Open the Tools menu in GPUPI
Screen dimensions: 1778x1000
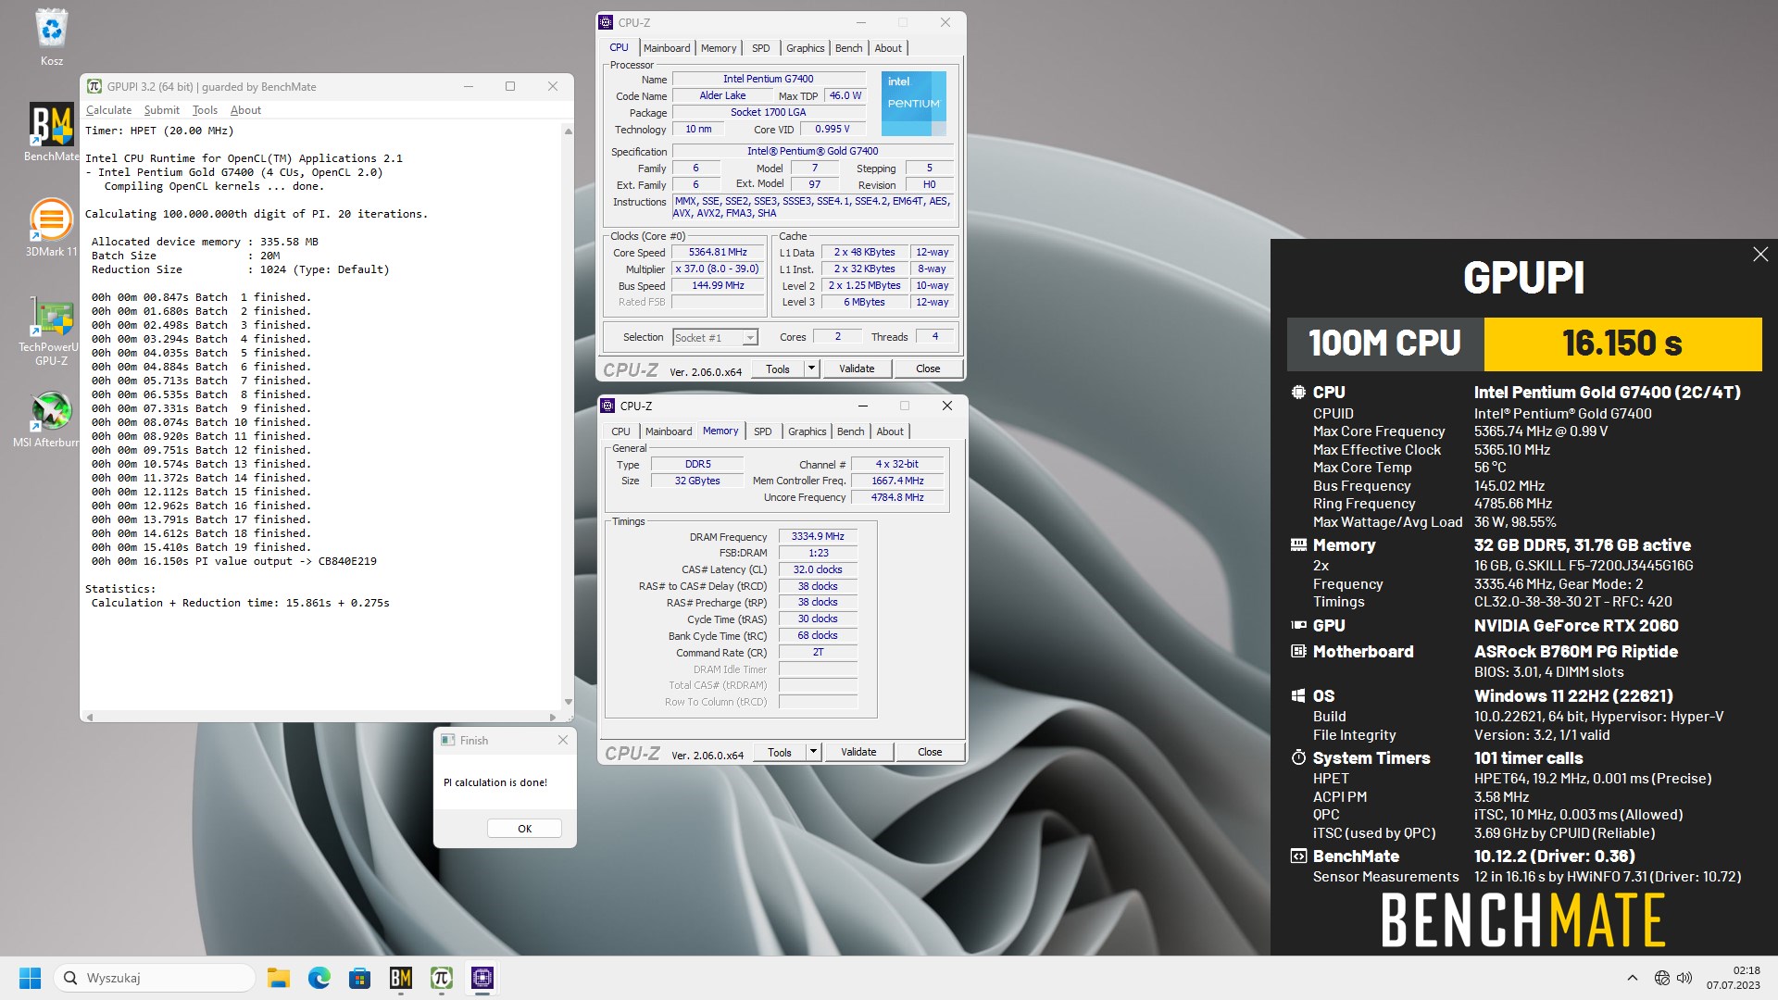205,110
